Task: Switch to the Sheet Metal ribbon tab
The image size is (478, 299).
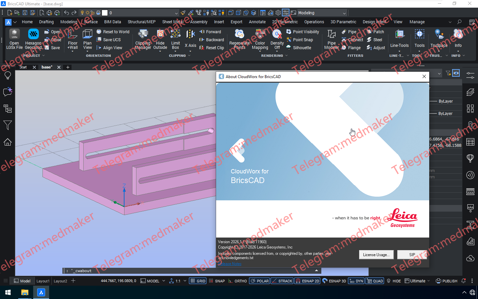Action: pos(173,22)
